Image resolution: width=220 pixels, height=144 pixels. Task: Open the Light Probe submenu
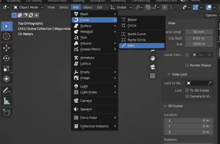95,92
